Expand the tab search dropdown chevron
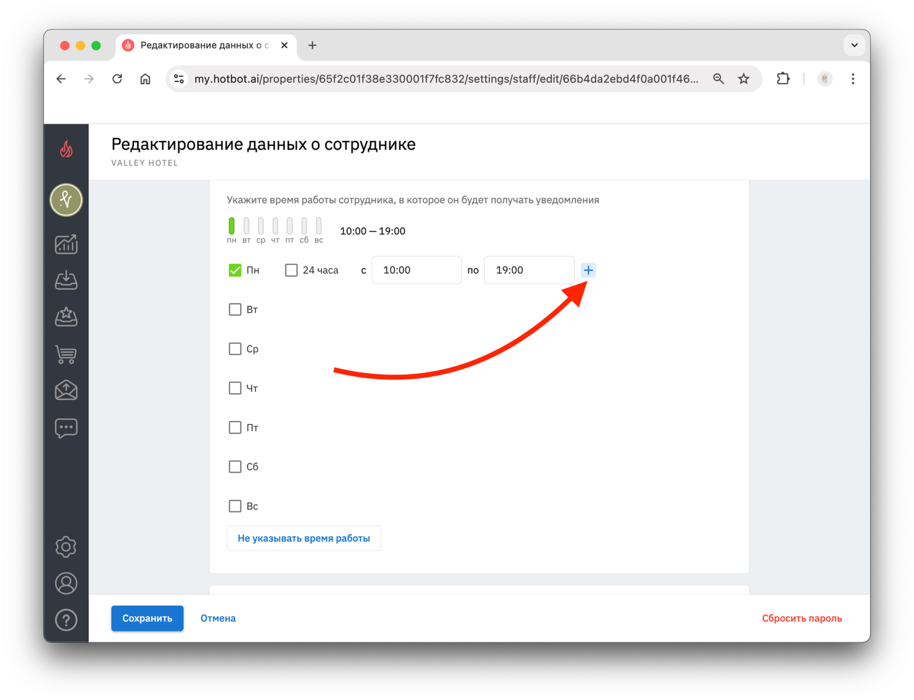 [854, 45]
